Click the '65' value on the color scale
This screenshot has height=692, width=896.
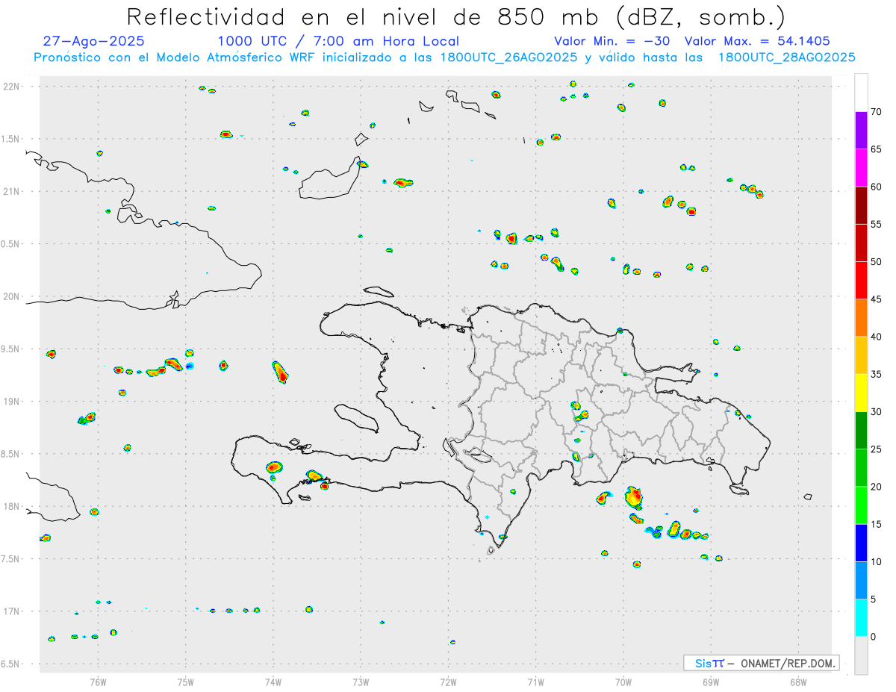(876, 149)
